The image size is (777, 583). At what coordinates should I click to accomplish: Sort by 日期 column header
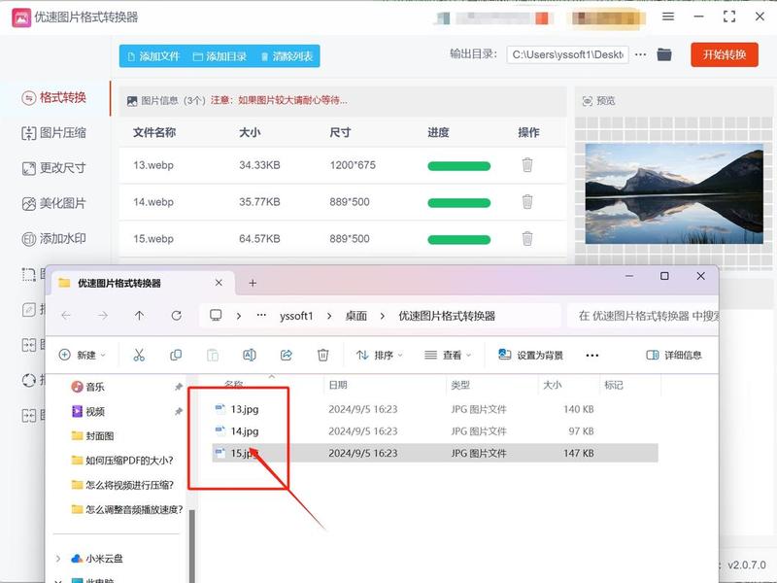pos(338,385)
